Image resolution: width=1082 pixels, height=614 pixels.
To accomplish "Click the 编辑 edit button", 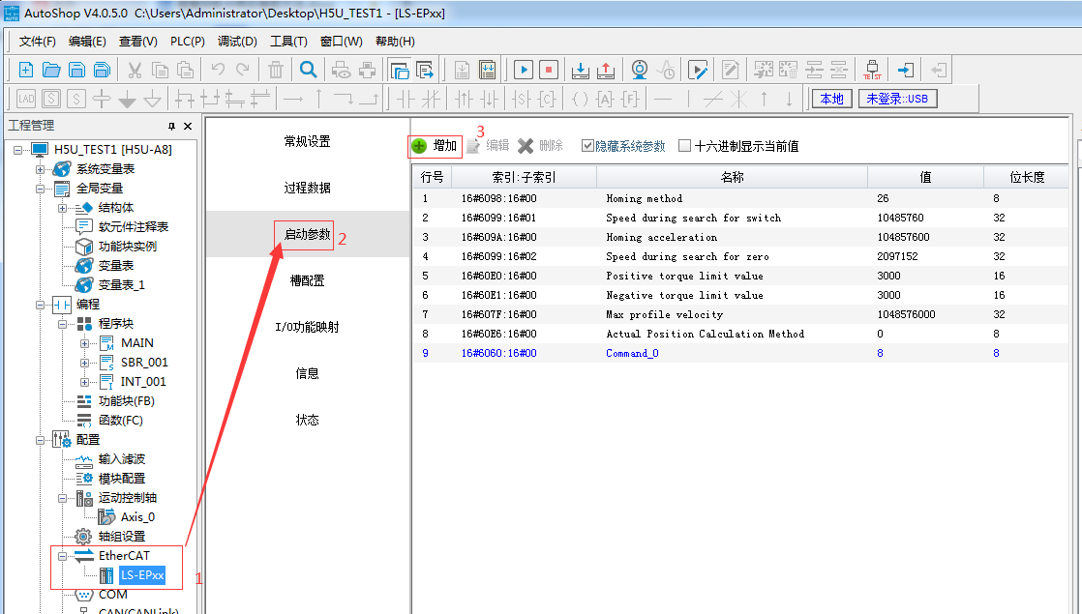I will pyautogui.click(x=489, y=146).
